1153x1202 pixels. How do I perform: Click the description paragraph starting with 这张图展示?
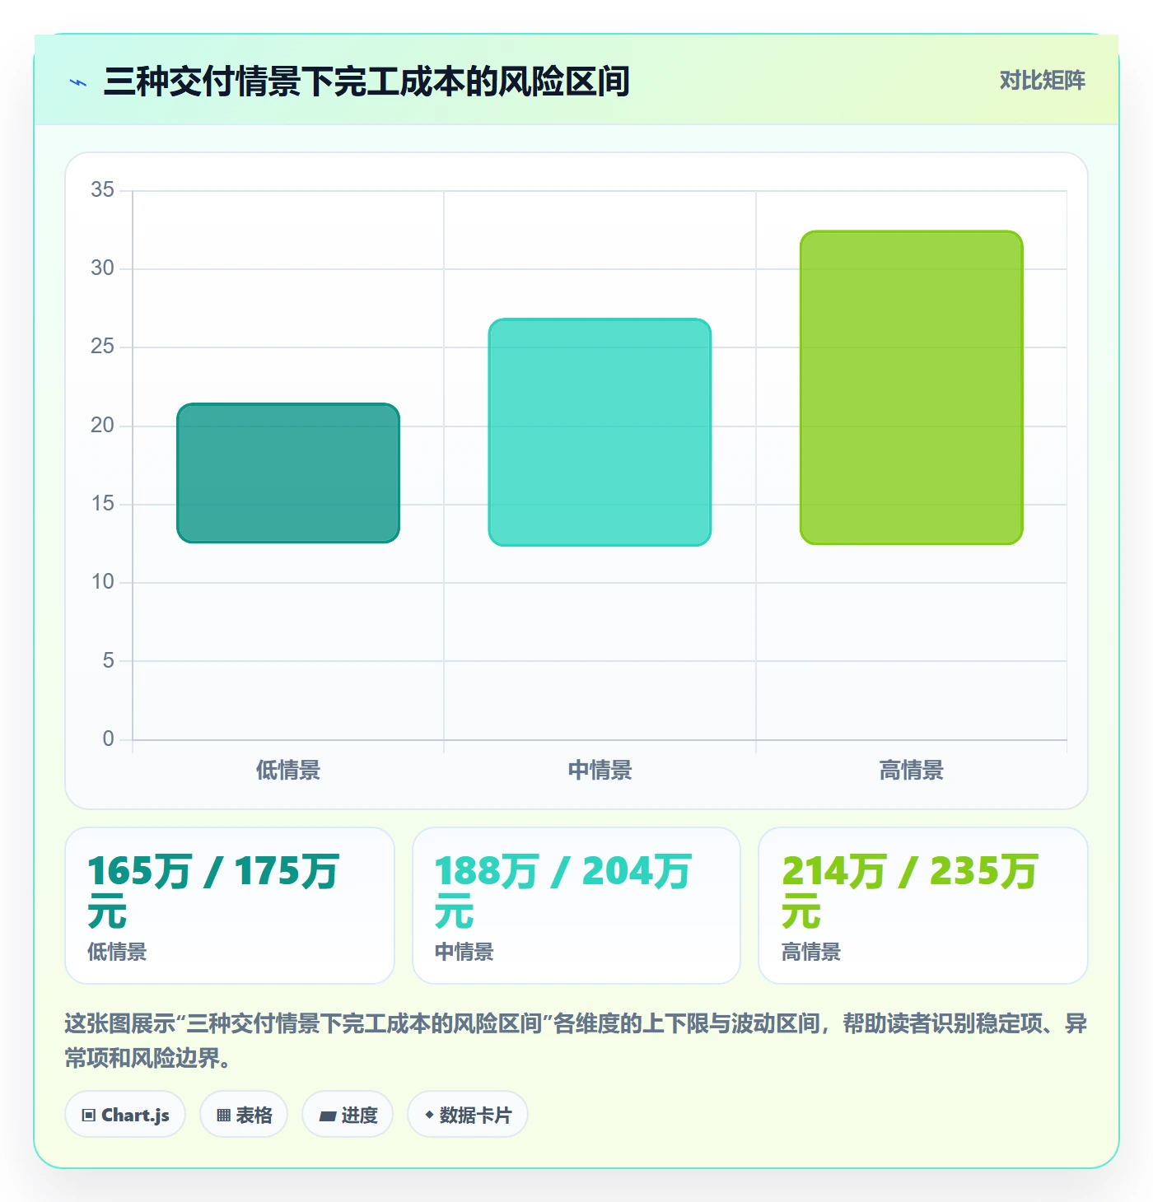(576, 1041)
